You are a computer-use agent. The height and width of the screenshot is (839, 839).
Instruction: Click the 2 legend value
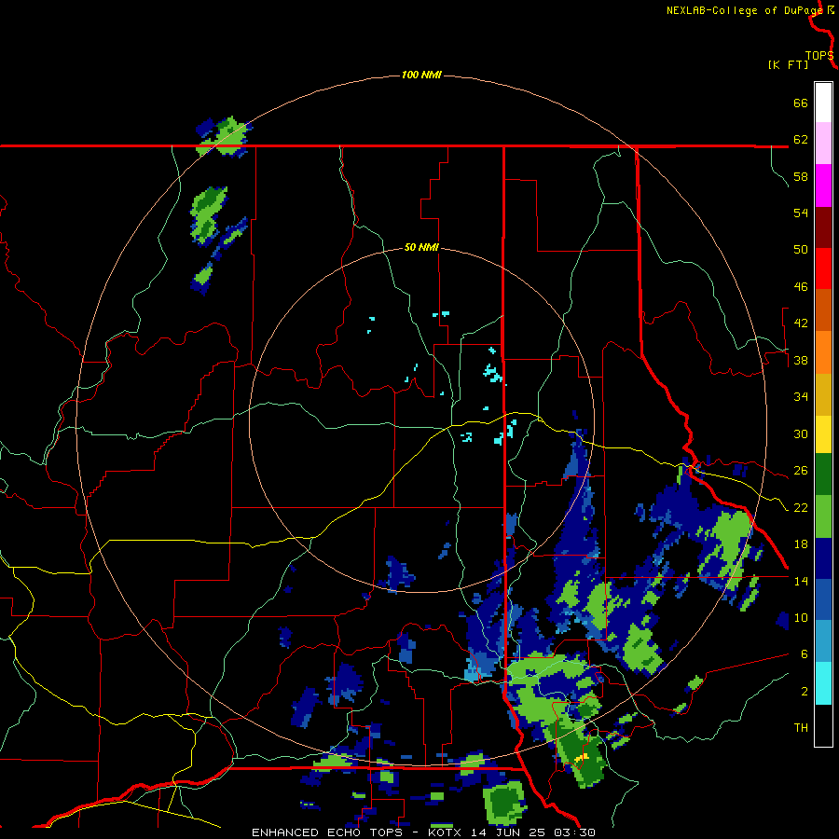(x=804, y=692)
